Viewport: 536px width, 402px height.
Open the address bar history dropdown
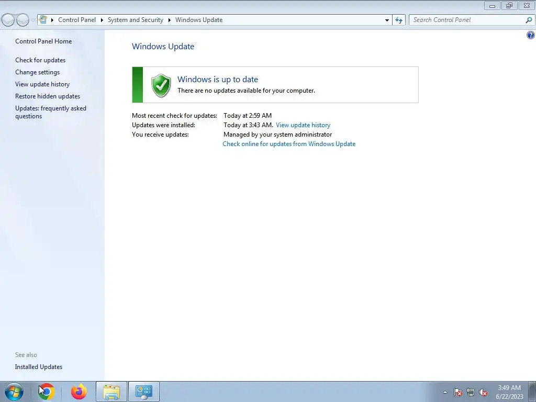(387, 20)
